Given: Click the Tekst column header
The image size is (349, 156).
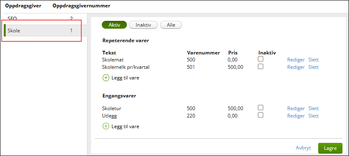Looking at the screenshot, I should point(109,53).
